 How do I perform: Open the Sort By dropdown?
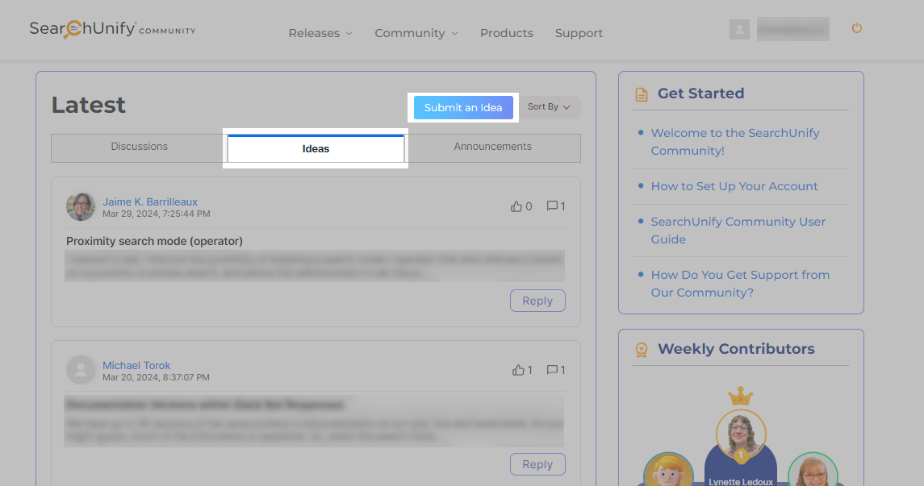(x=549, y=107)
